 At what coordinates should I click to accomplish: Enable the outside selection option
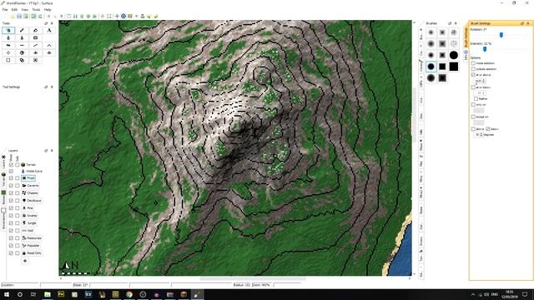473,69
